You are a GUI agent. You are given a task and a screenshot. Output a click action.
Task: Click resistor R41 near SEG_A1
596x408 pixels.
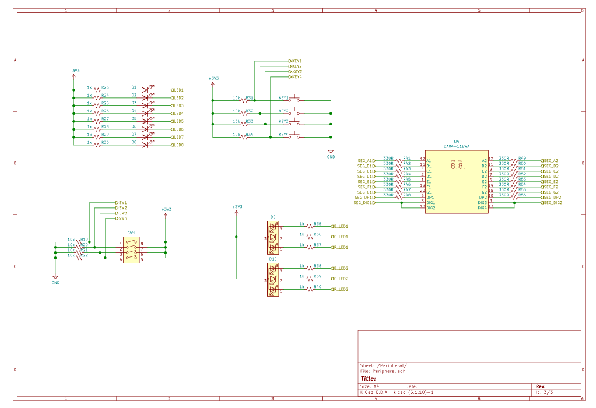click(x=399, y=160)
